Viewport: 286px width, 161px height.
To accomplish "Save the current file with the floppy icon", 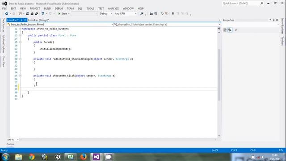I will point(32,14).
